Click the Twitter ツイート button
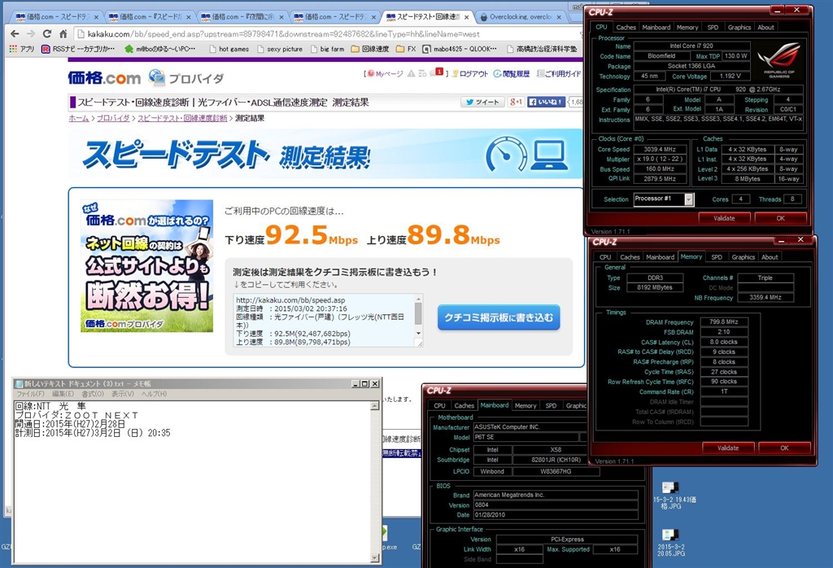The height and width of the screenshot is (568, 833). click(x=482, y=102)
